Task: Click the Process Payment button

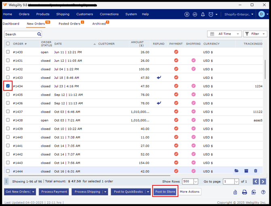Action: click(x=54, y=192)
